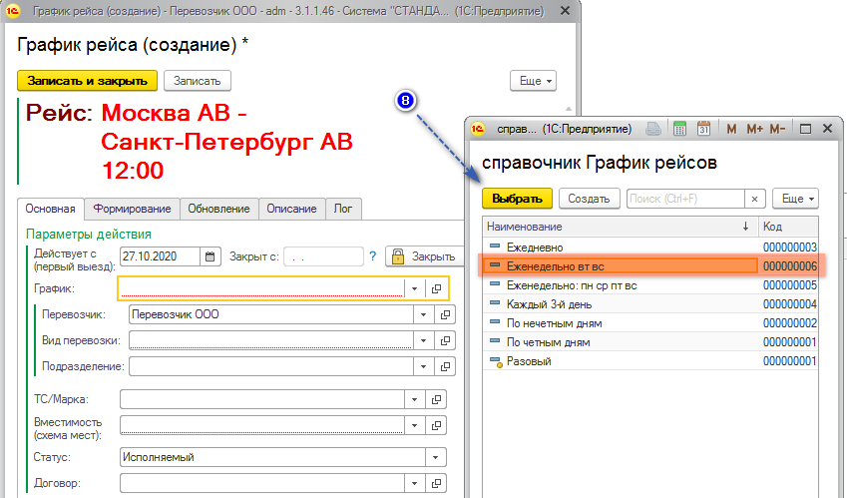Viewport: 847px width, 498px height.
Task: Open the calculator in the reference window title bar
Action: click(x=680, y=129)
